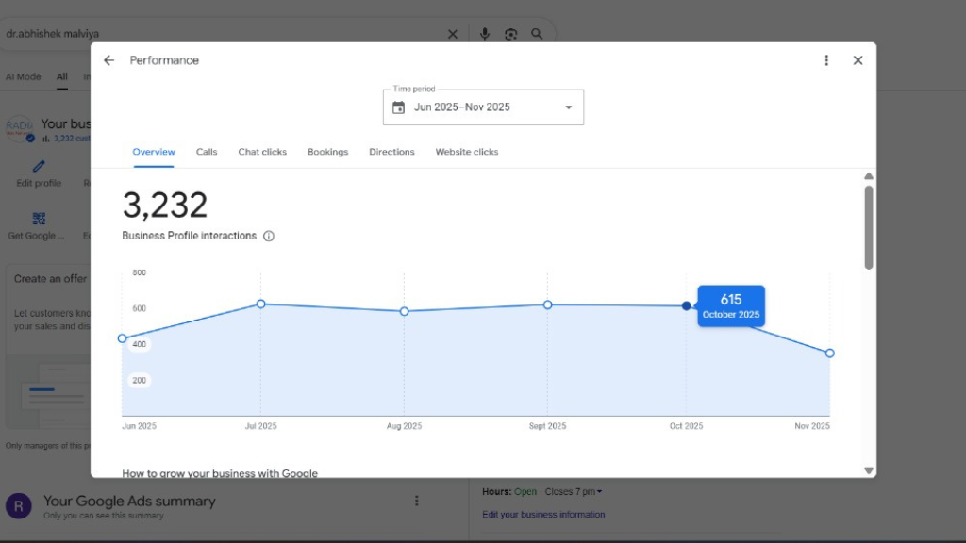Click the Google Lens image search icon

(510, 34)
